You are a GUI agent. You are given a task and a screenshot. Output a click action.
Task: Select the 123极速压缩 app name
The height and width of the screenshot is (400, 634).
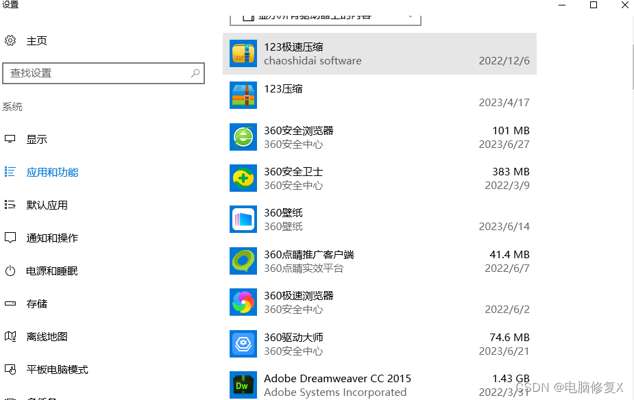click(x=293, y=47)
